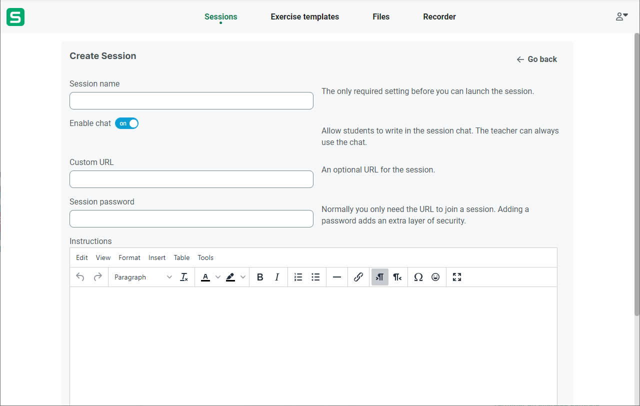Clear text formatting
Screen dimensions: 640x406
click(184, 277)
